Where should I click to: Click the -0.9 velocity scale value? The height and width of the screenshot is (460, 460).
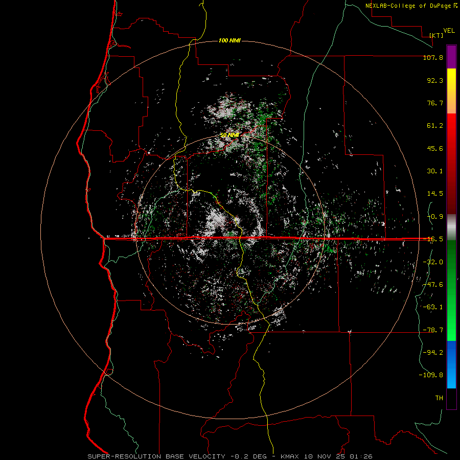[435, 217]
